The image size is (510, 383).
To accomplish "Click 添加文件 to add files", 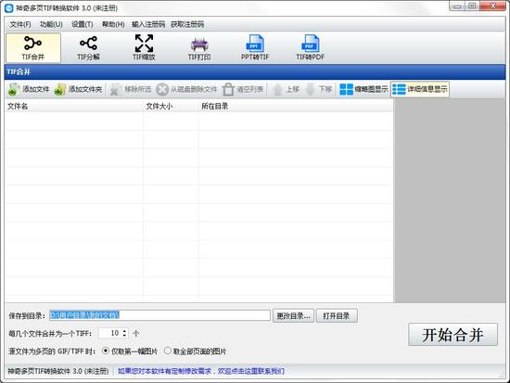I will [x=29, y=89].
